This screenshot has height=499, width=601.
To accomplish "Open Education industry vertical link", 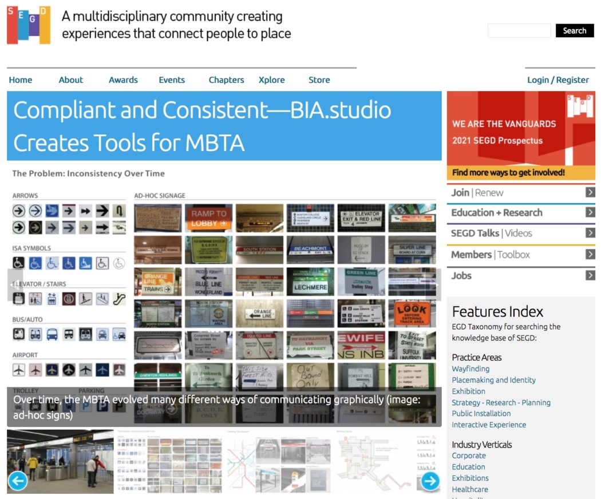I will tap(468, 467).
